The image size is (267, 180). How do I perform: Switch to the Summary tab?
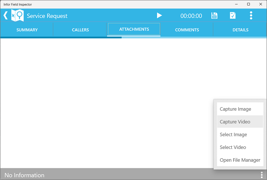[x=27, y=30]
